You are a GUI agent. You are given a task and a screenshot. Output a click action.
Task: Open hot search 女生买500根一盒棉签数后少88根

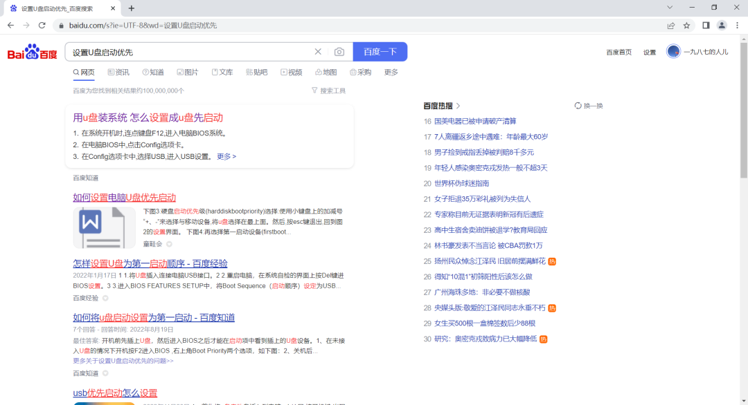point(485,323)
